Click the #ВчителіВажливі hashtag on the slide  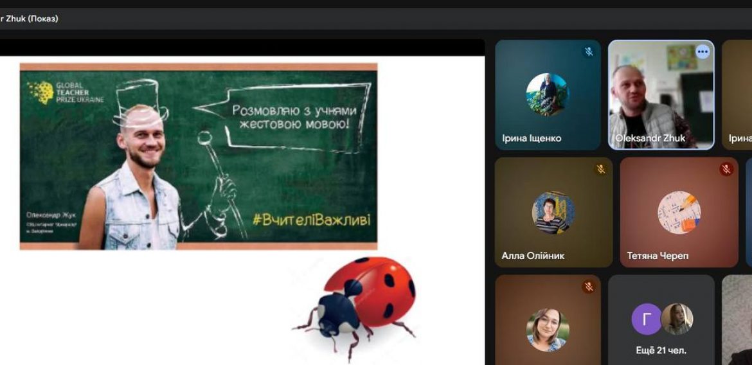(x=311, y=220)
